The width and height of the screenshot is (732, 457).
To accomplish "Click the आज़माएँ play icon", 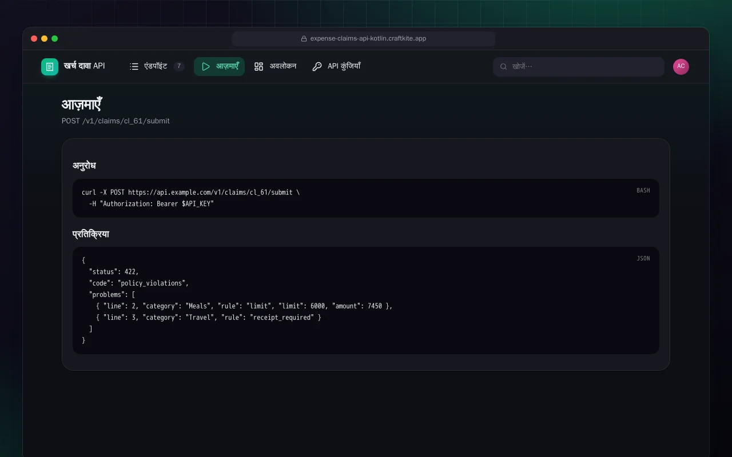I will click(206, 66).
